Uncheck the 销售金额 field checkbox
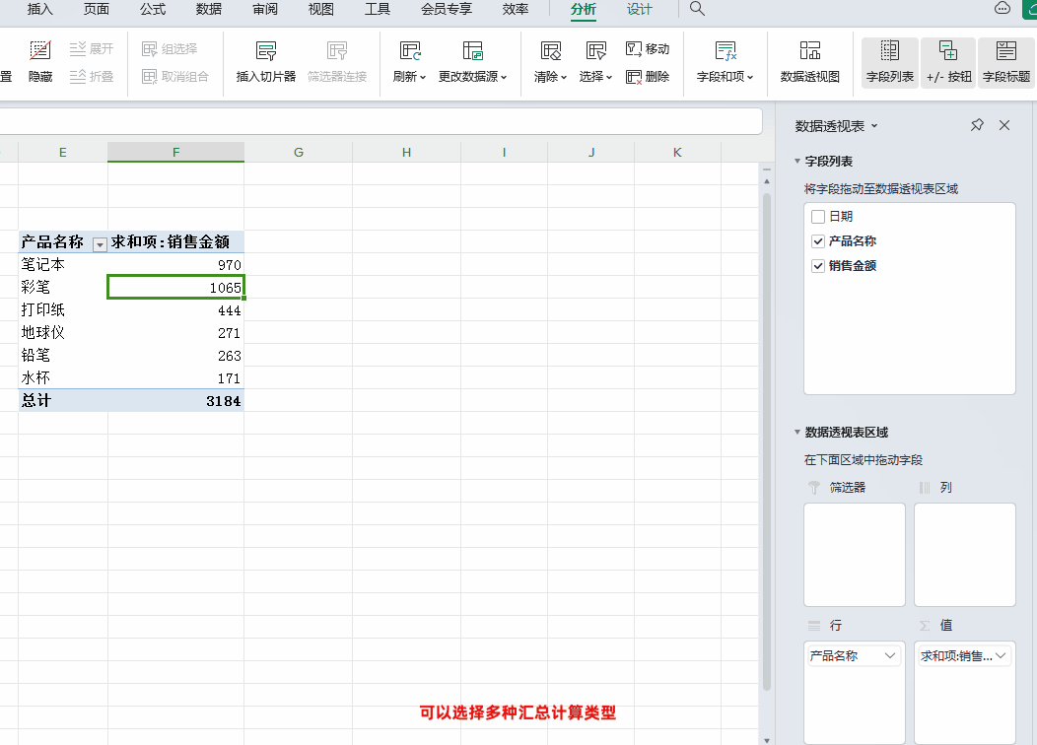 [818, 266]
